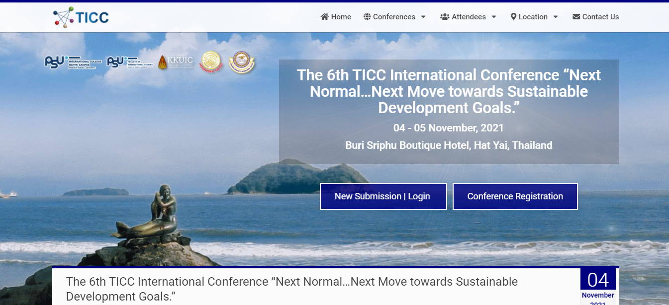Image resolution: width=669 pixels, height=305 pixels.
Task: Go to the Home menu item
Action: 341,17
